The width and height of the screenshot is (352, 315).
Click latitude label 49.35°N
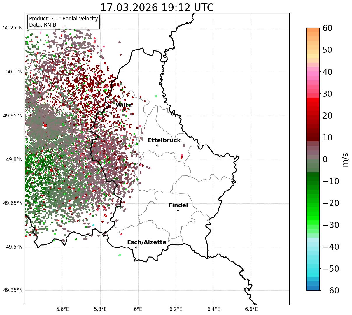coord(13,291)
